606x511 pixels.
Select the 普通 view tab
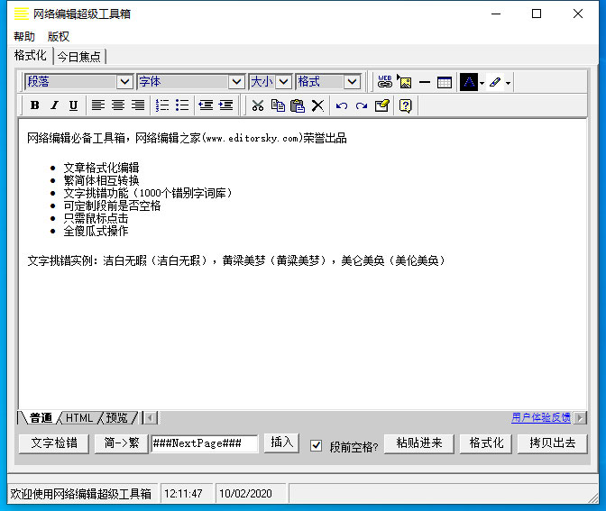[41, 418]
